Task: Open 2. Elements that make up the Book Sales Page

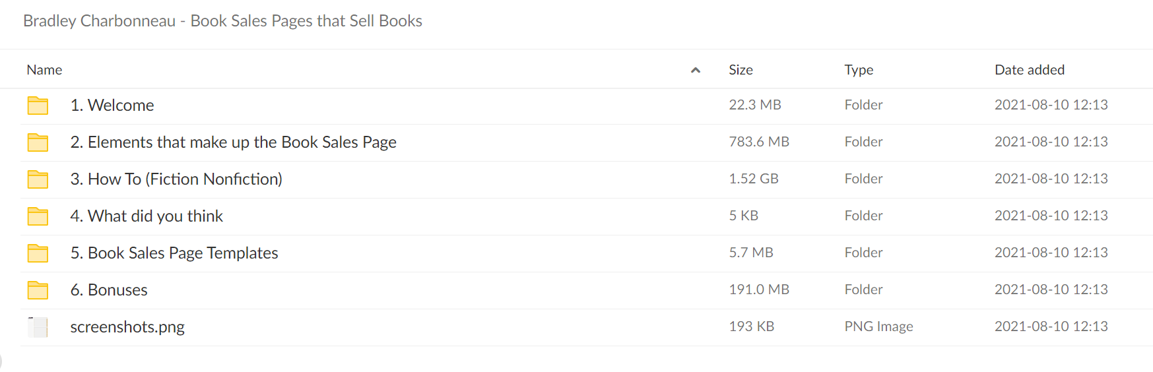Action: click(234, 142)
